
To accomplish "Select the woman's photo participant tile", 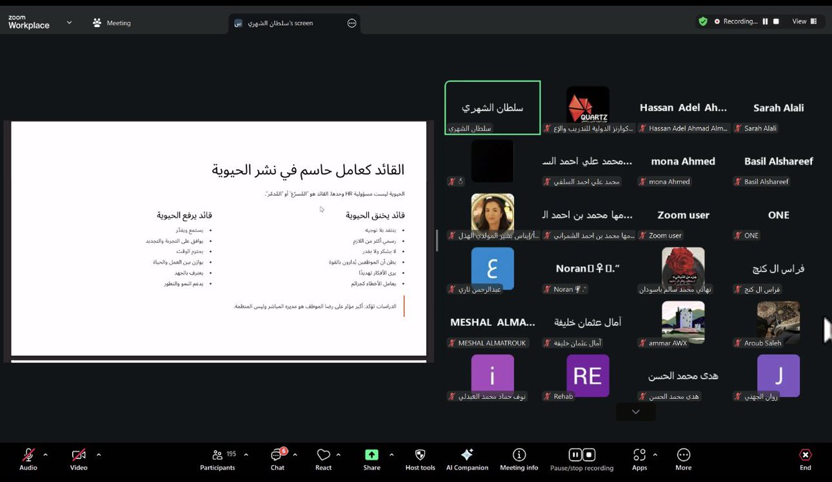I will pos(492,215).
